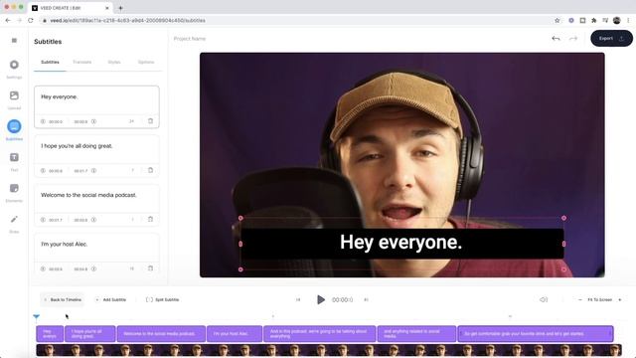Select "and anything related to social media" clip
The height and width of the screenshot is (358, 636).
pyautogui.click(x=416, y=334)
